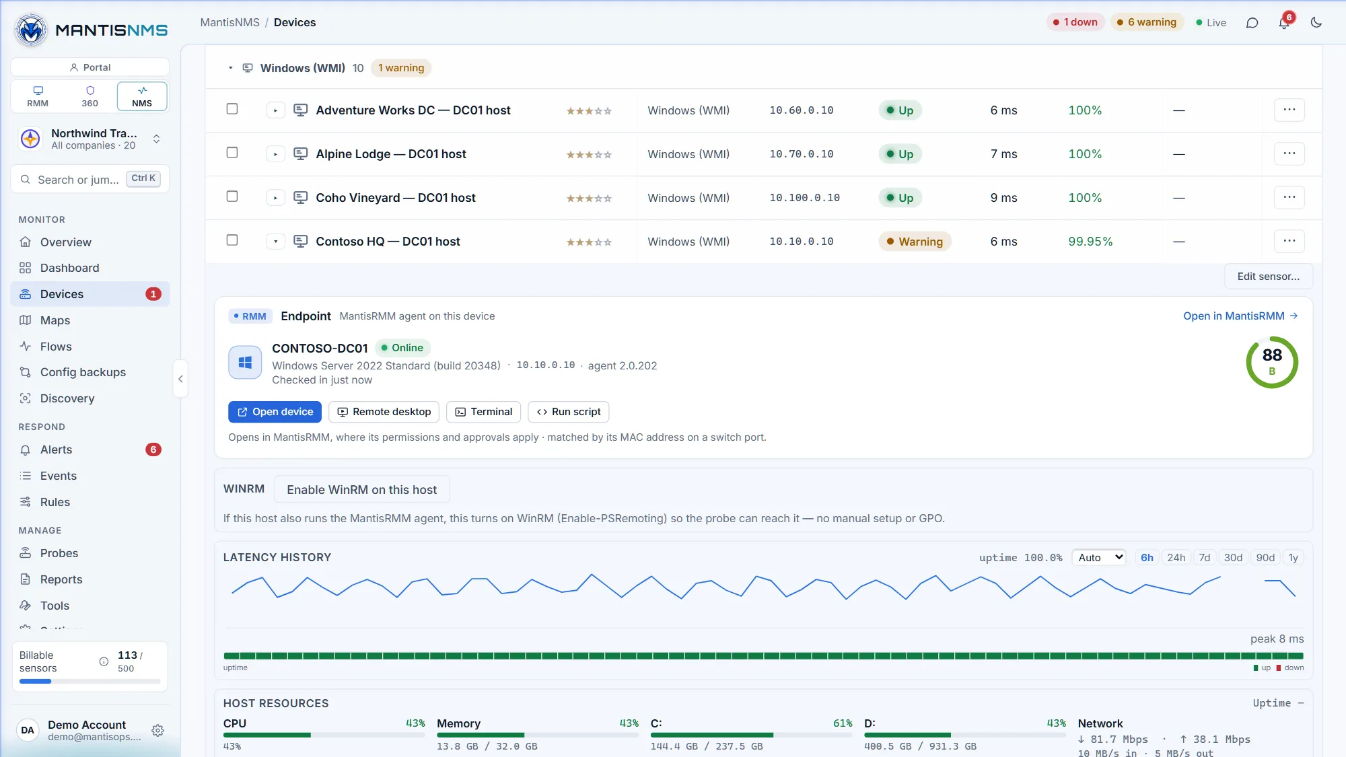Focus the Search or jump field

90,179
